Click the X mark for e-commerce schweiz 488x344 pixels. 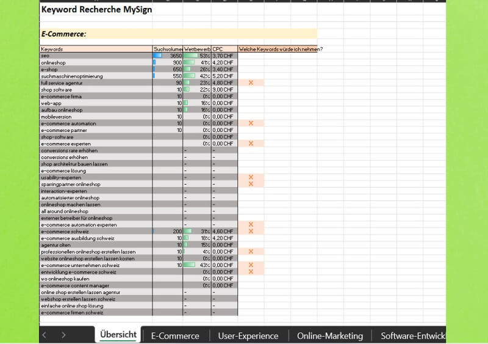(x=251, y=232)
